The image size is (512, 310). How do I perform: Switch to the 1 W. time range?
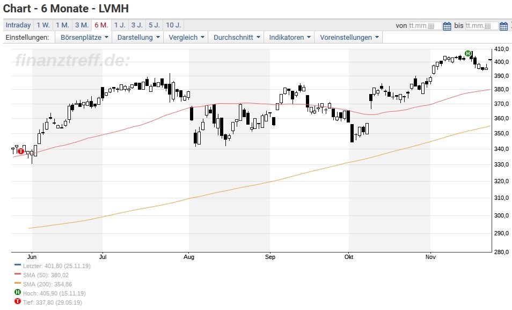click(x=43, y=25)
